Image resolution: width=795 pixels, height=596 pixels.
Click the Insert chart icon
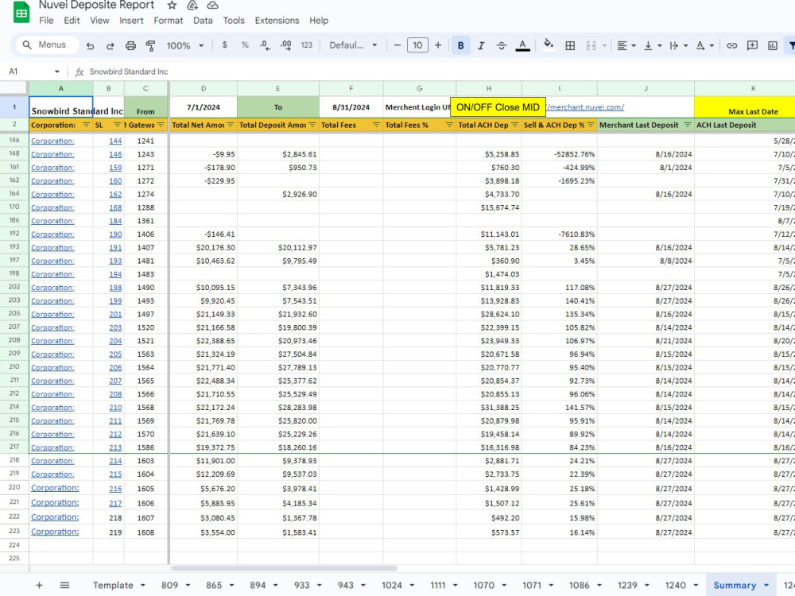(x=773, y=45)
